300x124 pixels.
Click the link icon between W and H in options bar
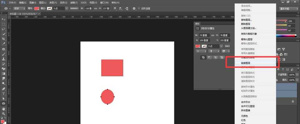[x=92, y=8]
